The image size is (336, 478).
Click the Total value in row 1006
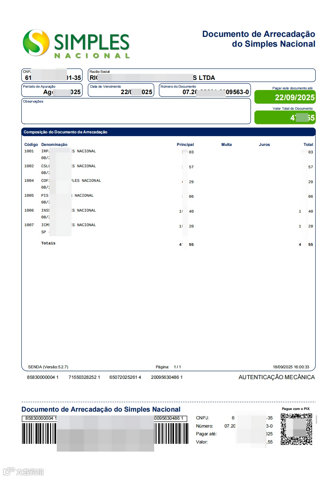pos(306,212)
